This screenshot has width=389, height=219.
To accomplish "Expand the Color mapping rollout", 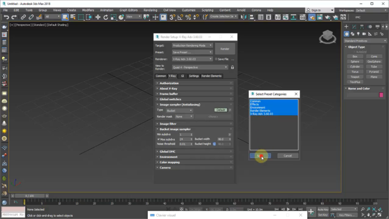I will 194,162.
